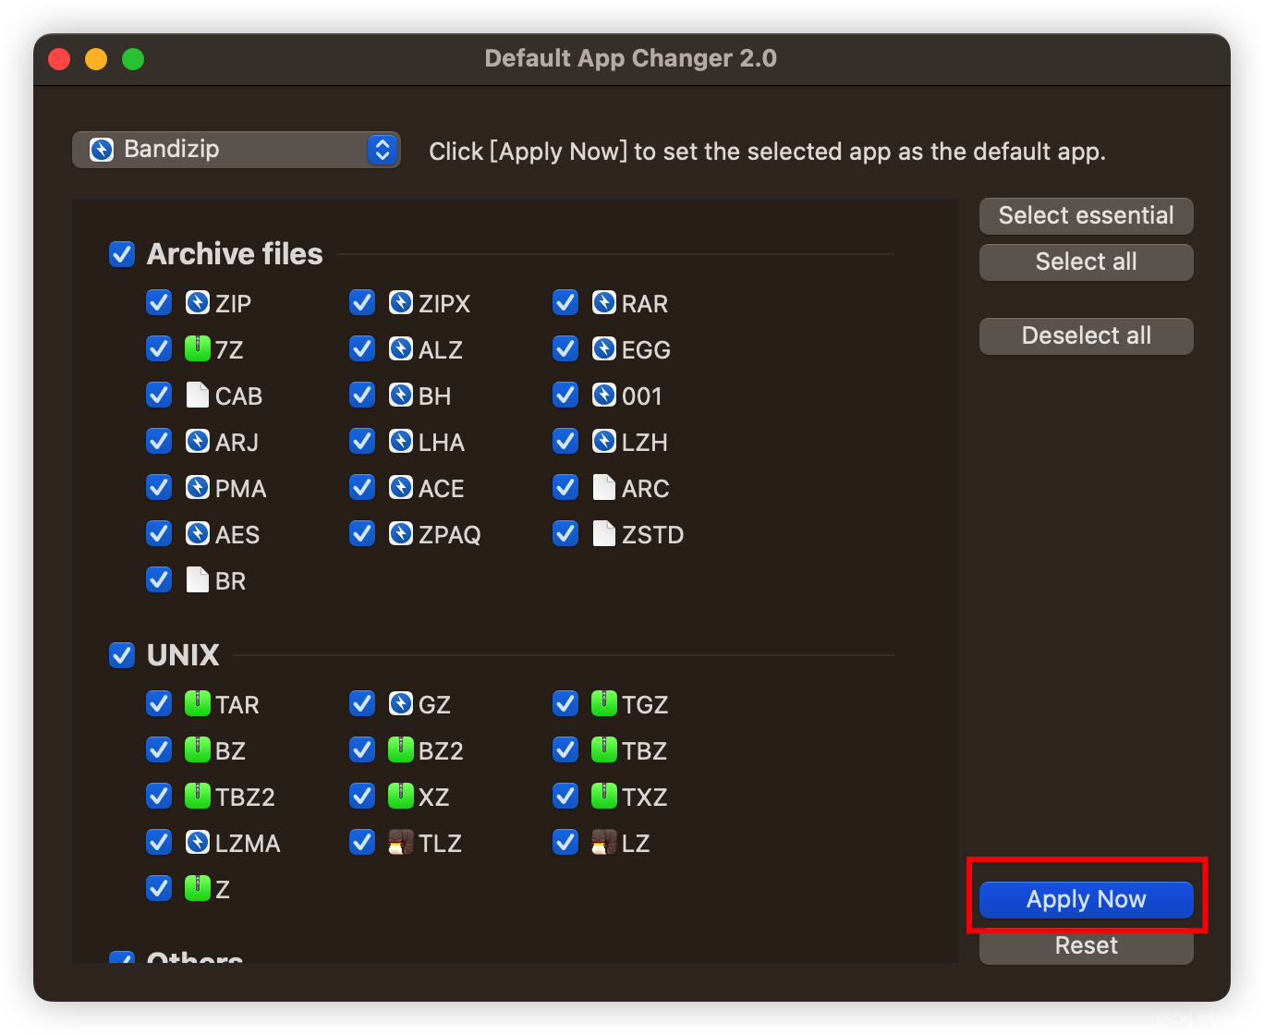Click the green archive icon beside BZ2
The width and height of the screenshot is (1264, 1035).
(x=401, y=750)
